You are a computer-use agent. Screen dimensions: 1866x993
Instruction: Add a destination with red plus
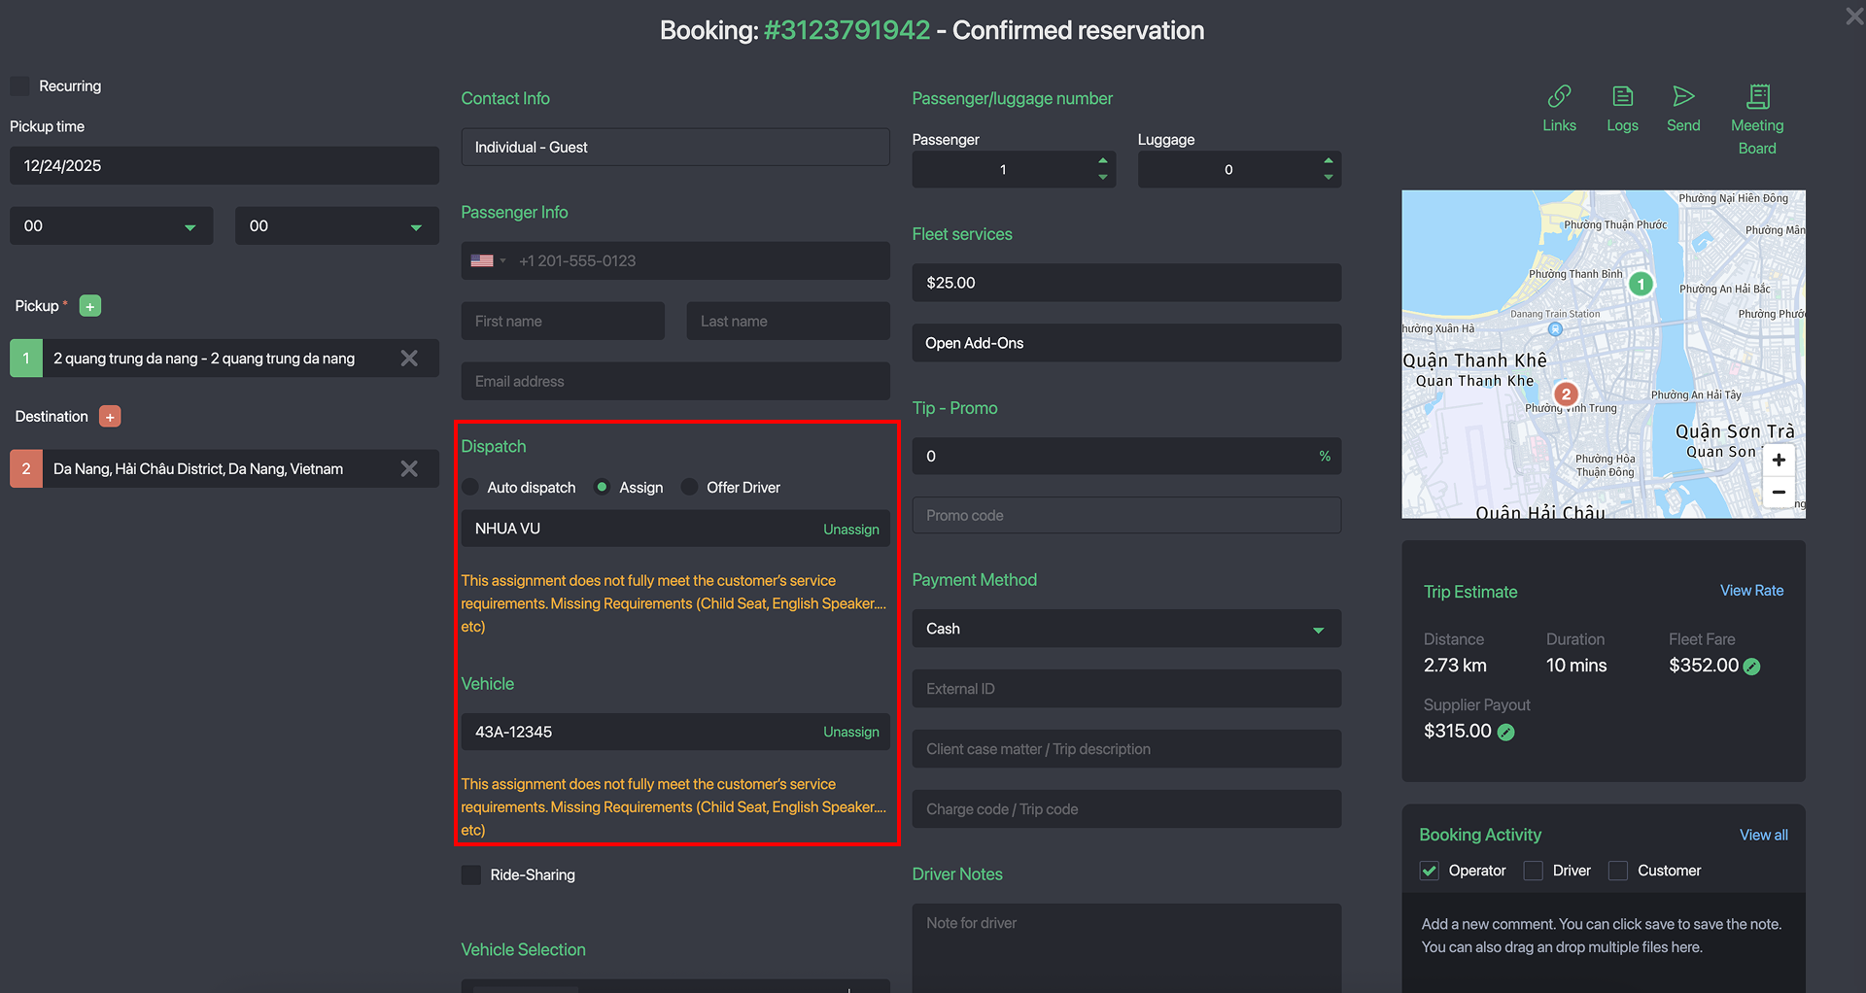coord(110,417)
